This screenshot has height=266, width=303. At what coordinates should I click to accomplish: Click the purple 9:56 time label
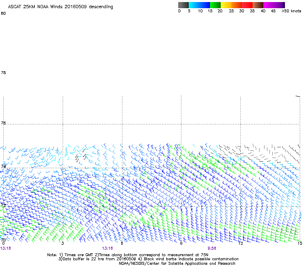pos(212,248)
